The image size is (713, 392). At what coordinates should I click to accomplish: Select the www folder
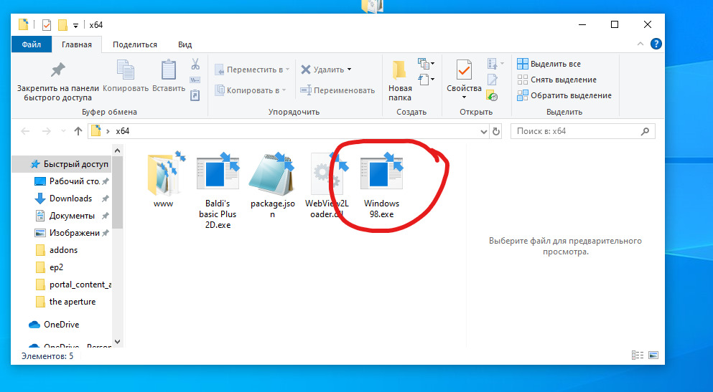click(x=164, y=180)
